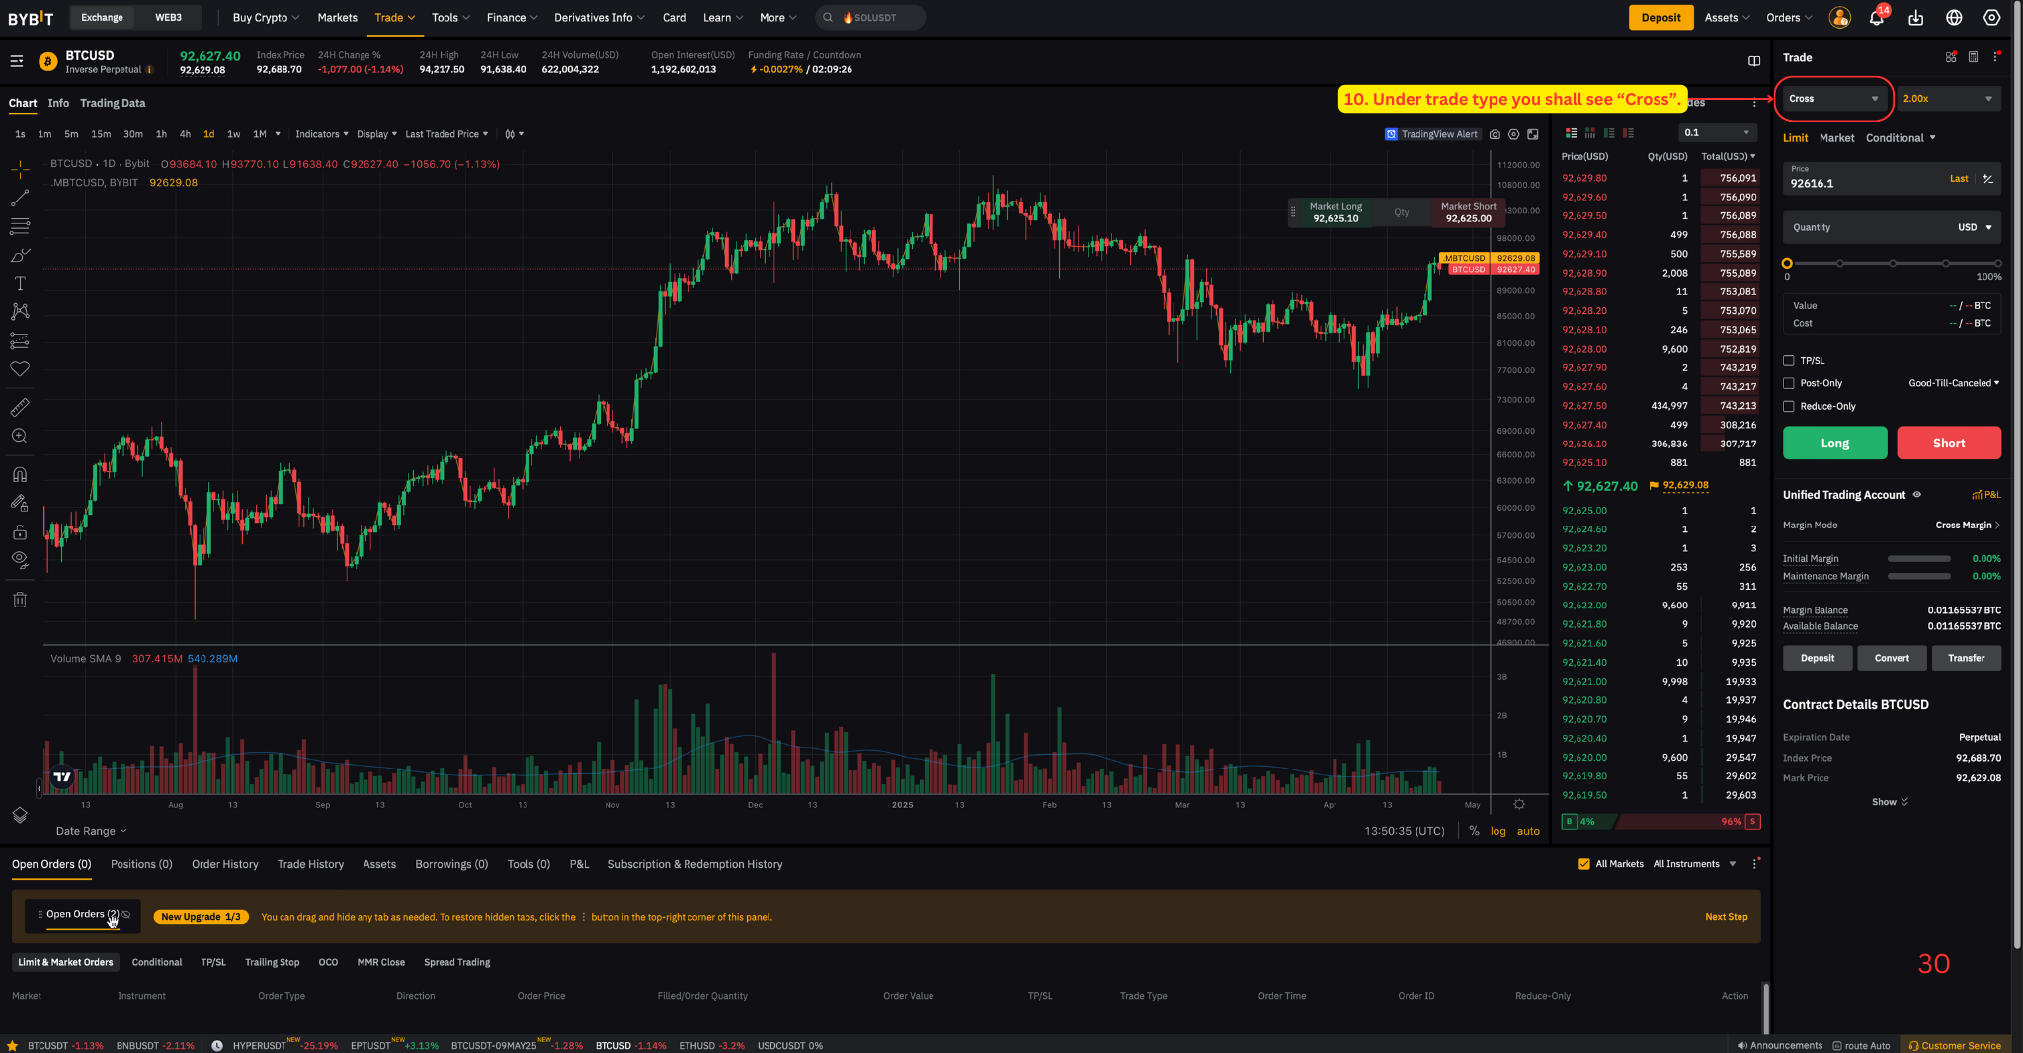Toggle the magnet mode tool
2023x1053 pixels.
point(20,475)
